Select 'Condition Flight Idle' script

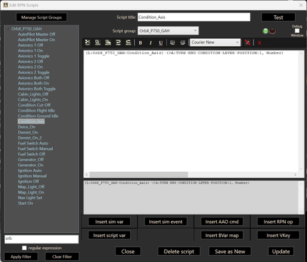[x=36, y=111]
